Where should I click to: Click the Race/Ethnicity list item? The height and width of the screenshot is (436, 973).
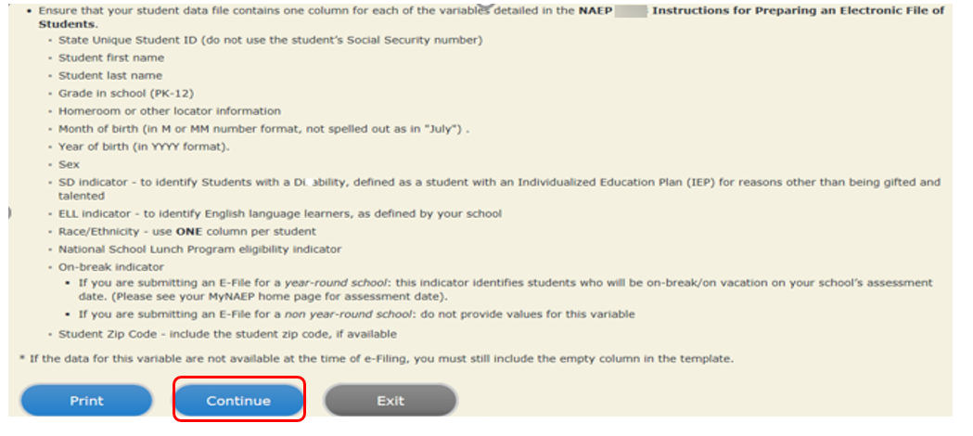click(x=186, y=231)
